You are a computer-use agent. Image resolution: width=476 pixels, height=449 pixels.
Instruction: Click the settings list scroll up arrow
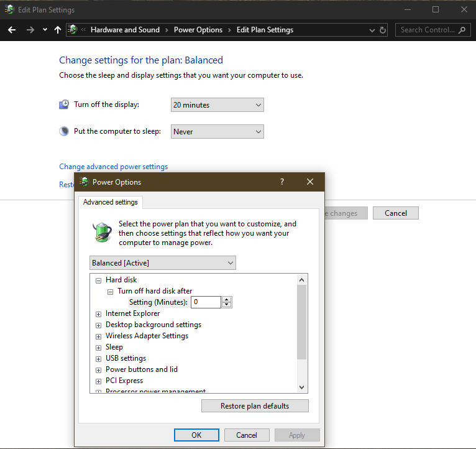(301, 280)
